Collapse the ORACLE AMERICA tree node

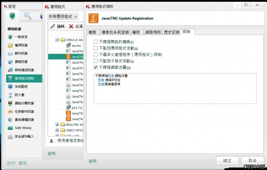pyautogui.click(x=57, y=40)
